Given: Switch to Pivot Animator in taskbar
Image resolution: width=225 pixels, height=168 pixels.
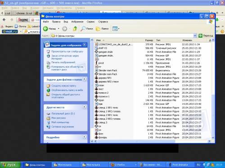Looking at the screenshot, I should tap(180, 165).
